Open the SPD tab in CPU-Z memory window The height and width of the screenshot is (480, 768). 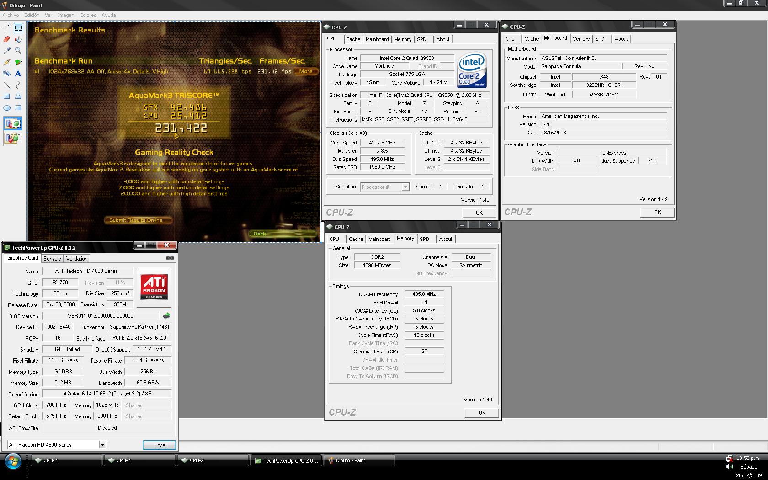(x=425, y=240)
